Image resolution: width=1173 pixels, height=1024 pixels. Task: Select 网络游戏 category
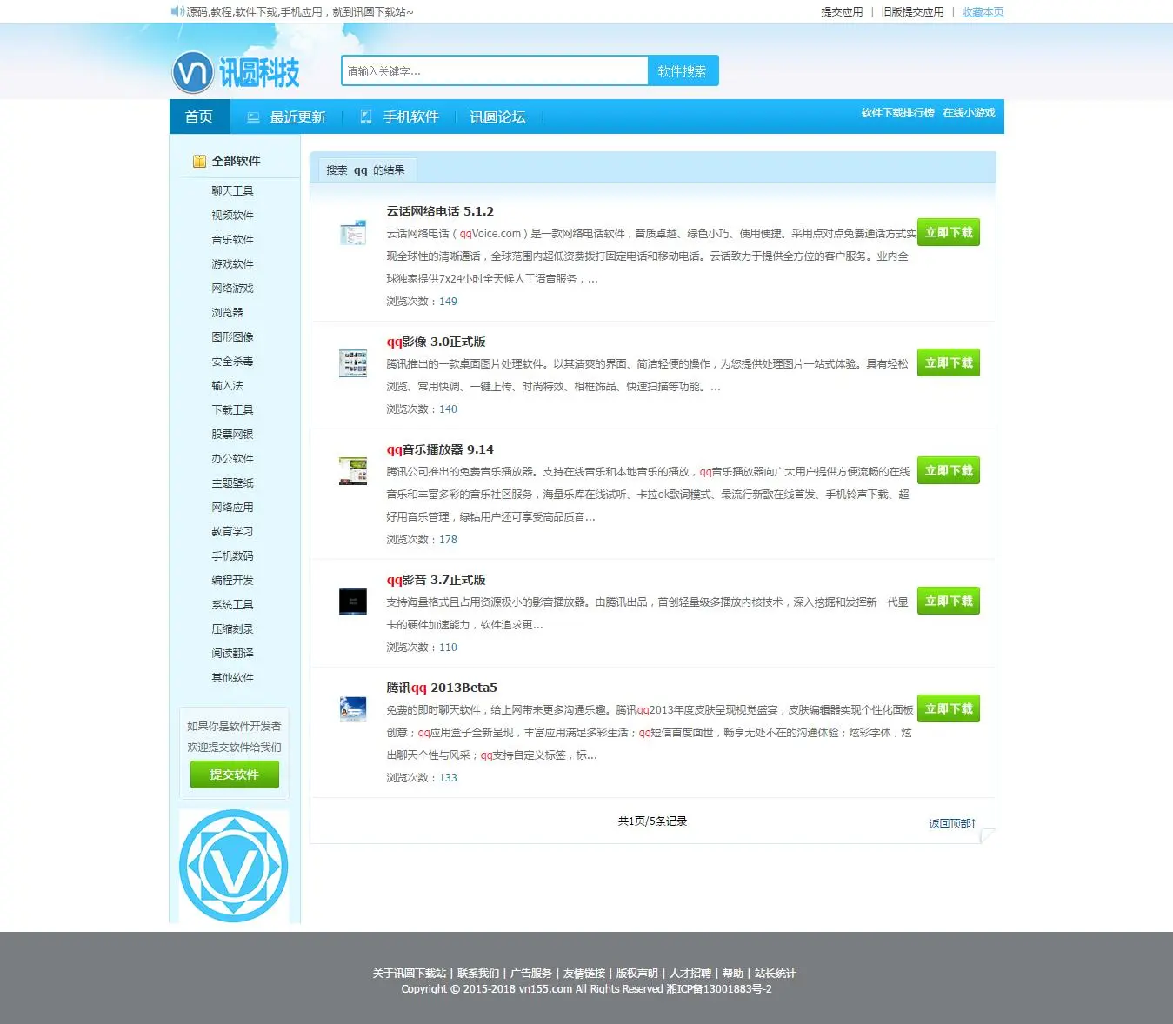tap(232, 288)
